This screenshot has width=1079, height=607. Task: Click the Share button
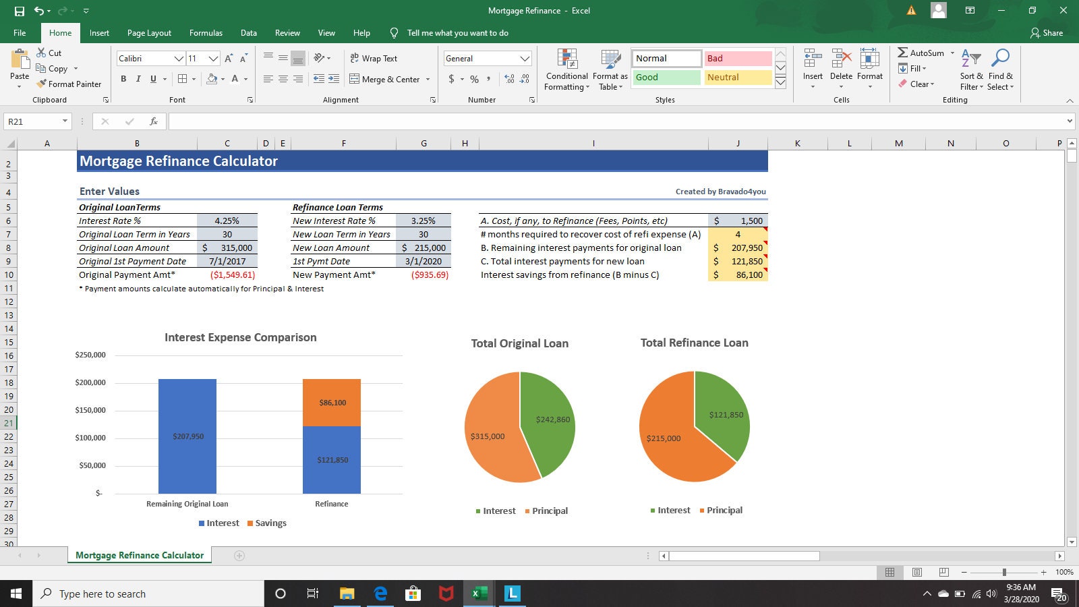tap(1048, 32)
